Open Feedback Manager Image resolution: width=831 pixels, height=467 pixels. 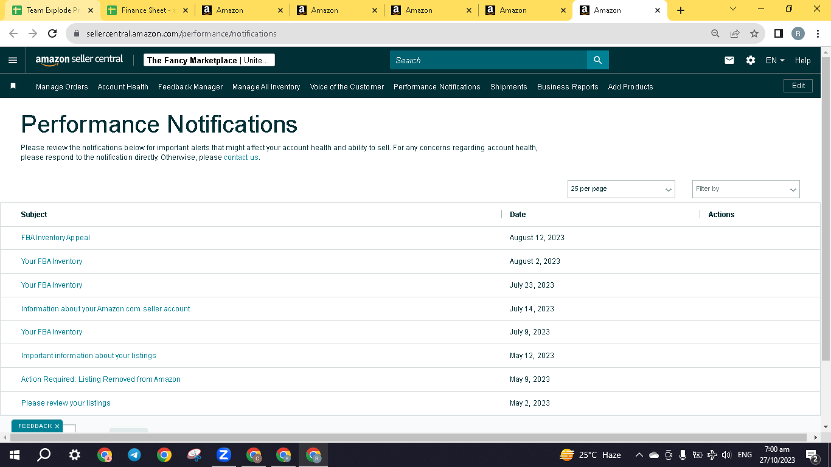(190, 87)
